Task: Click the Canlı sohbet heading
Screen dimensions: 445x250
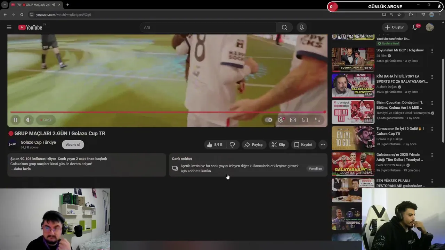Action: 182,159
